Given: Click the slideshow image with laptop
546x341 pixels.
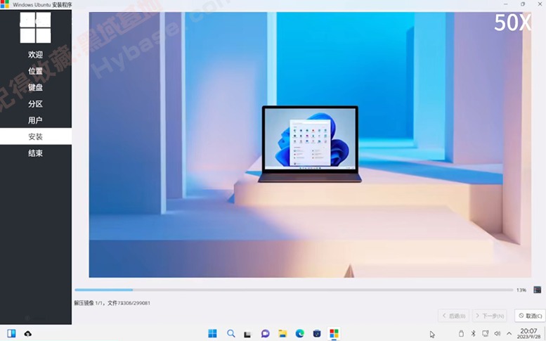Looking at the screenshot, I should pyautogui.click(x=310, y=145).
